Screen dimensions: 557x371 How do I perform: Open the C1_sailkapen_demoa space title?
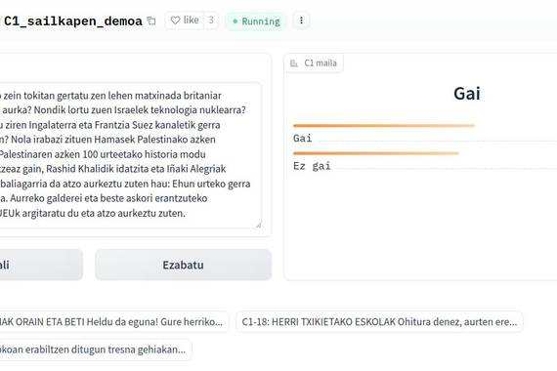tap(73, 21)
